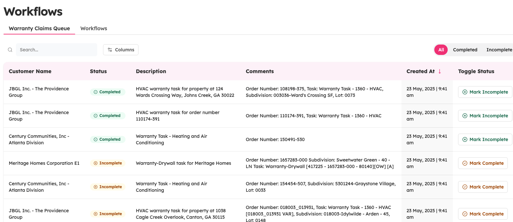
Task: Click the Search input field
Action: tap(57, 50)
